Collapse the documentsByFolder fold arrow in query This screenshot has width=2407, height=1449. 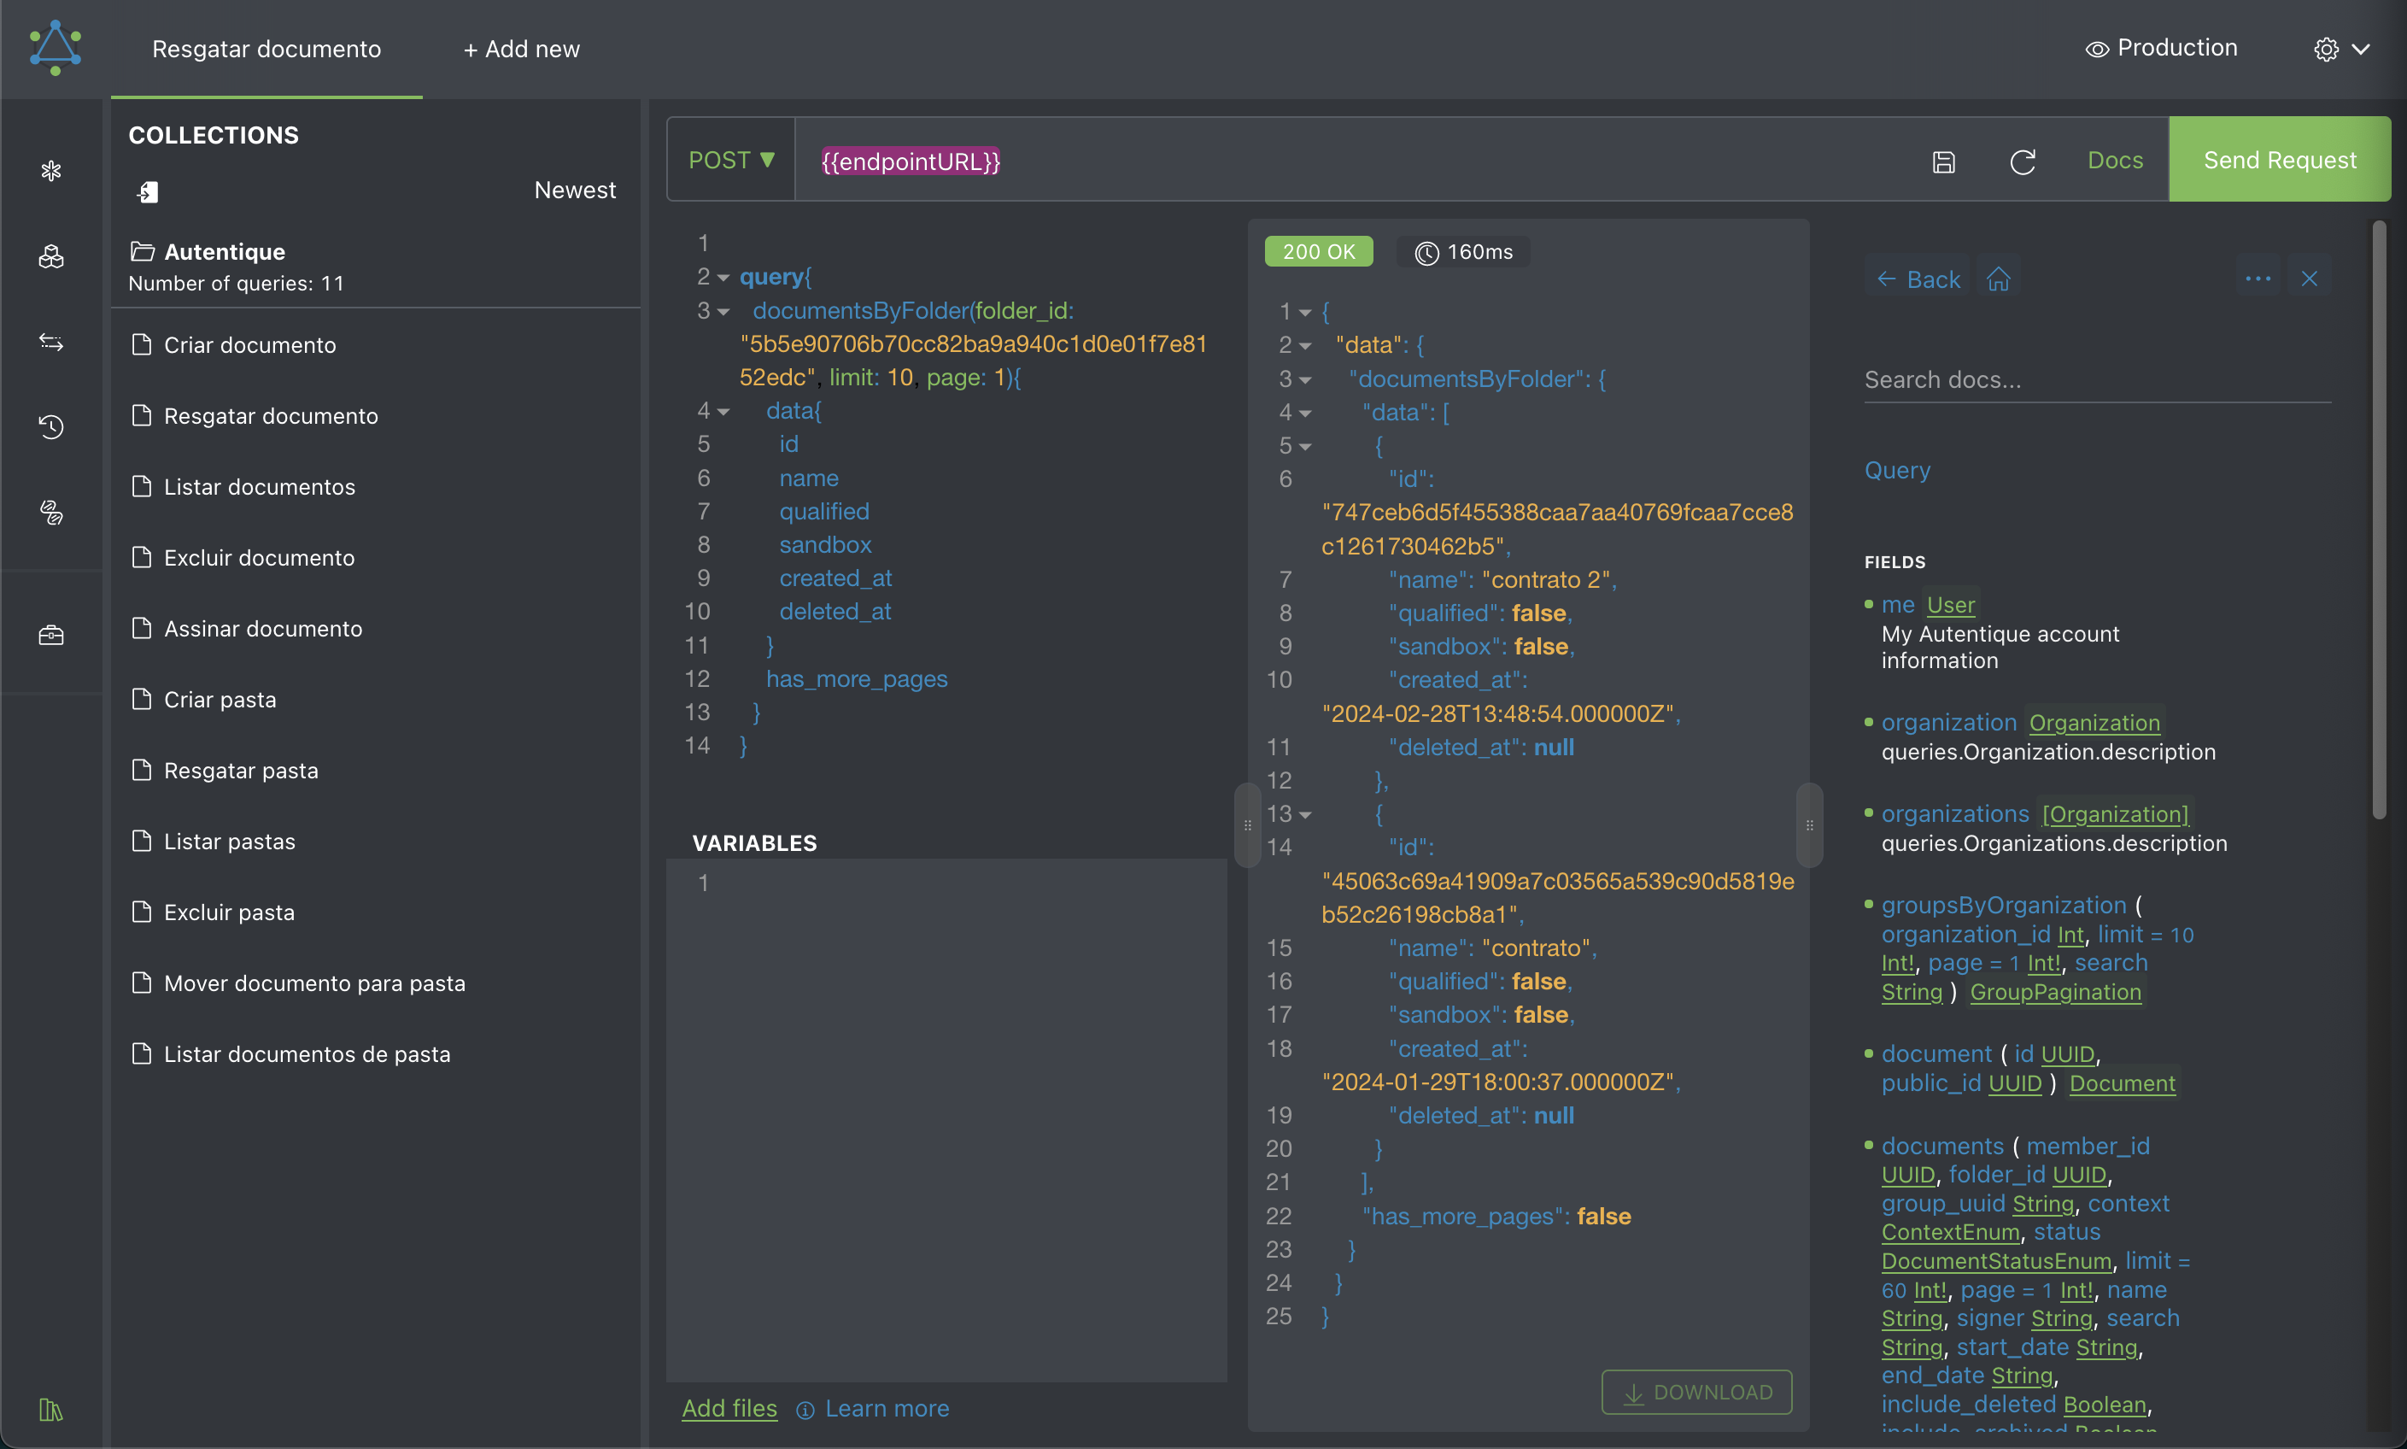click(723, 312)
